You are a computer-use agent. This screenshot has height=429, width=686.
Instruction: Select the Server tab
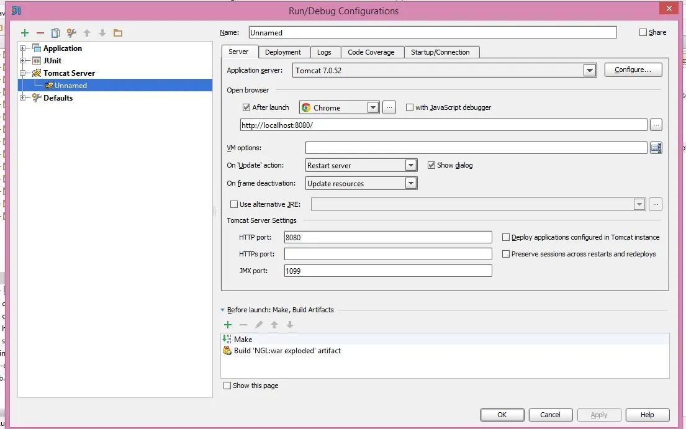pyautogui.click(x=238, y=52)
